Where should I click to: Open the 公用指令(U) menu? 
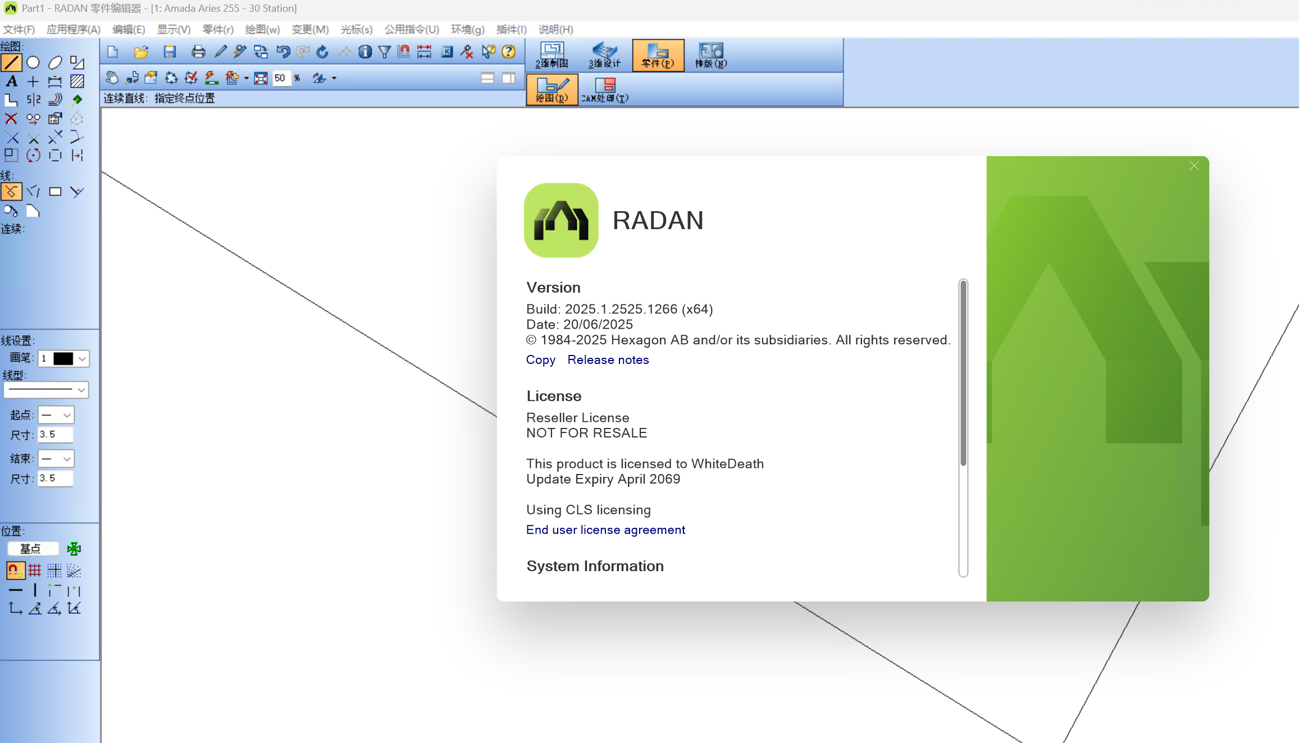412,30
